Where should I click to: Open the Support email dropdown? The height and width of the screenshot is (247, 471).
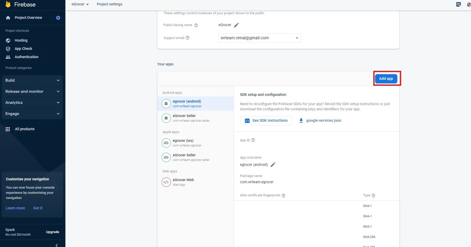tap(260, 38)
